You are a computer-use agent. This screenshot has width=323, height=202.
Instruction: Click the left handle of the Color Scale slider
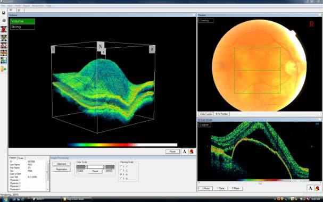coord(86,166)
